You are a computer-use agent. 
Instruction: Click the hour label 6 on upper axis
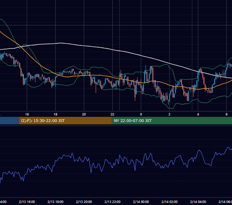pyautogui.click(x=227, y=114)
